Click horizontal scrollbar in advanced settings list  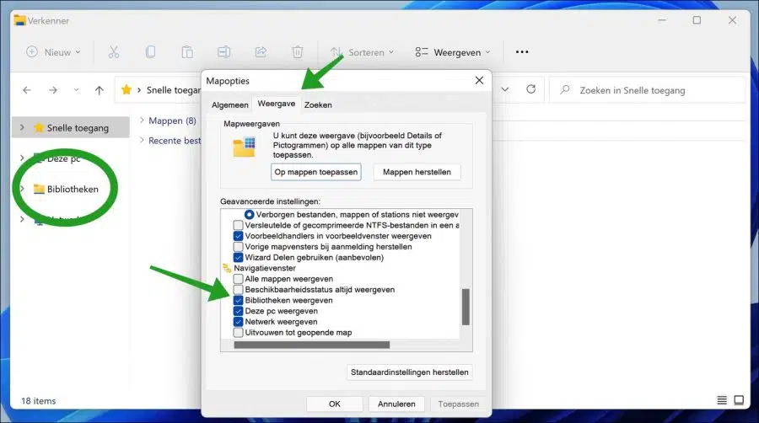tap(312, 345)
